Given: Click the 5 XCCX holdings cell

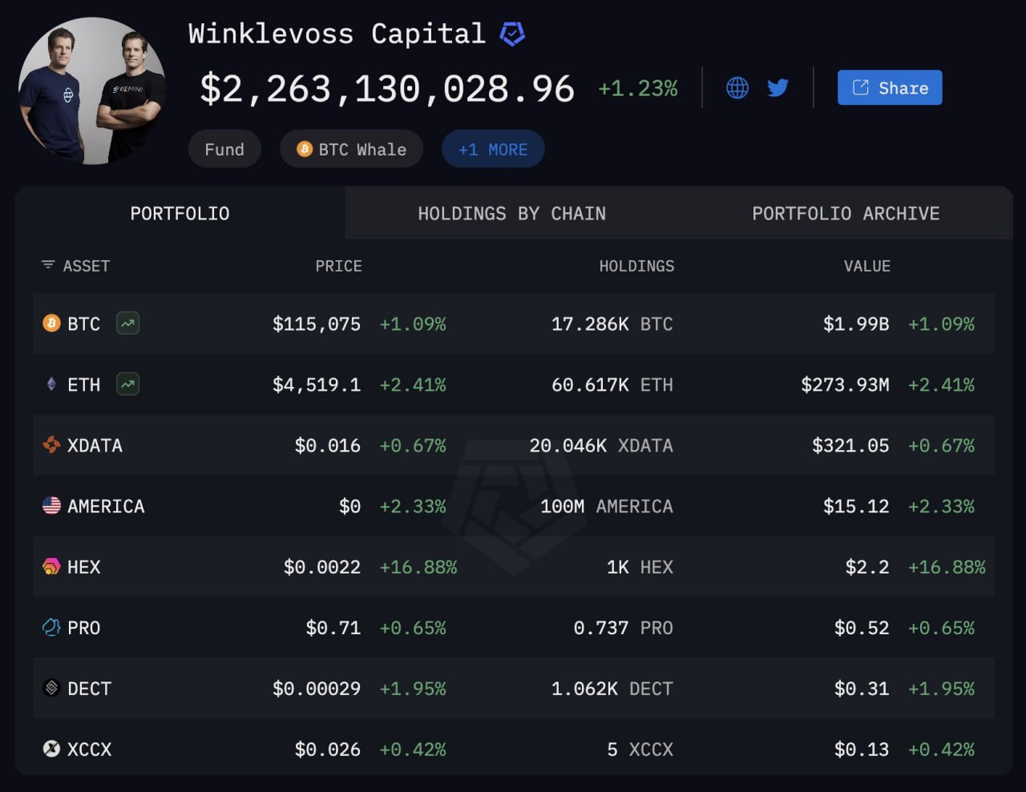Looking at the screenshot, I should point(640,750).
